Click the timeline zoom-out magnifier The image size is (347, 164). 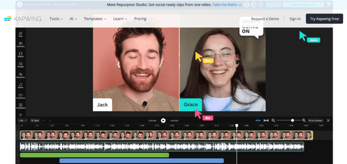tap(273, 120)
